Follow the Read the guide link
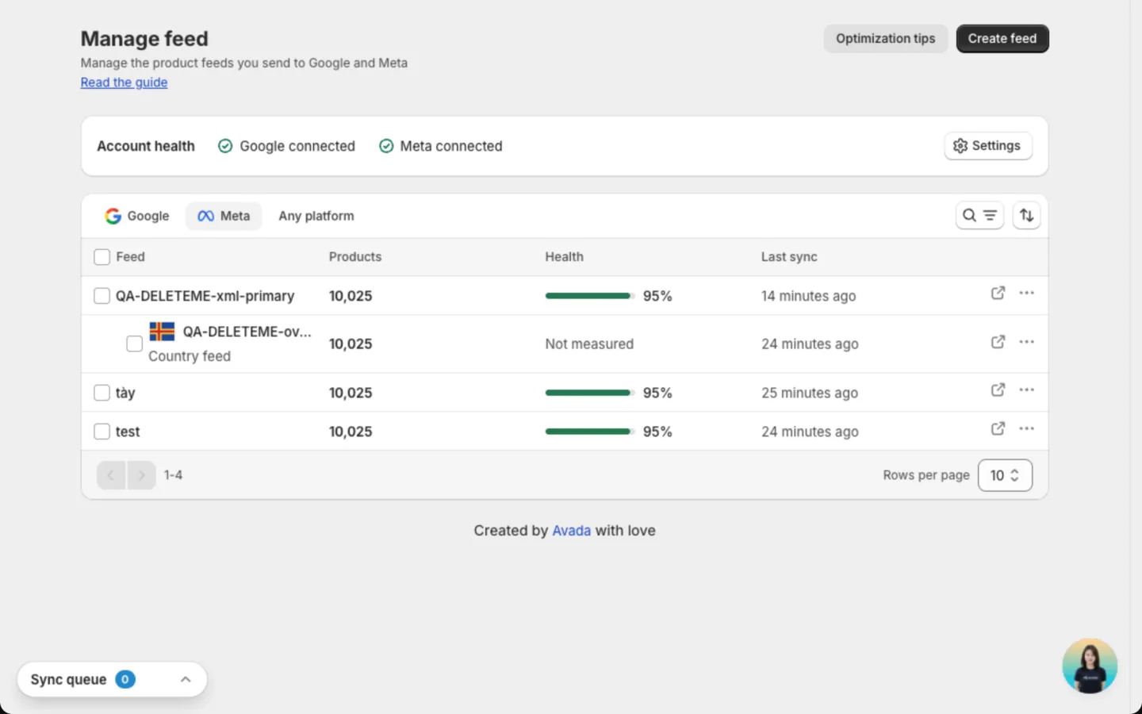Image resolution: width=1142 pixels, height=714 pixels. pos(124,83)
